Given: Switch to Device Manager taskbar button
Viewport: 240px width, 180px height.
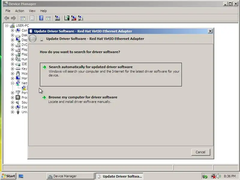Looking at the screenshot, I should [70, 176].
